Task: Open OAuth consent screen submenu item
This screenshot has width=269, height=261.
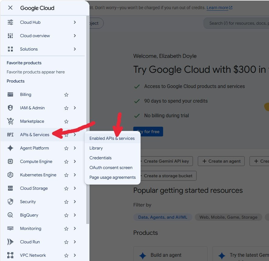Action: [x=113, y=168]
